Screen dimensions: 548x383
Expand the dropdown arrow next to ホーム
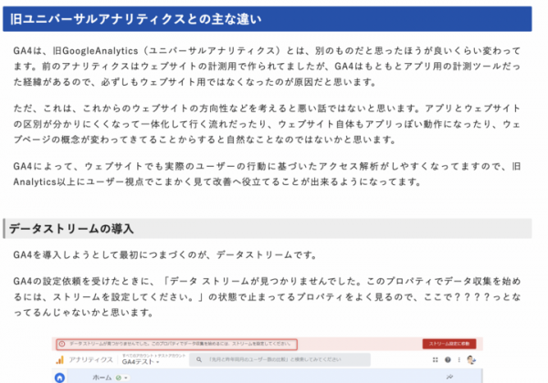click(126, 378)
